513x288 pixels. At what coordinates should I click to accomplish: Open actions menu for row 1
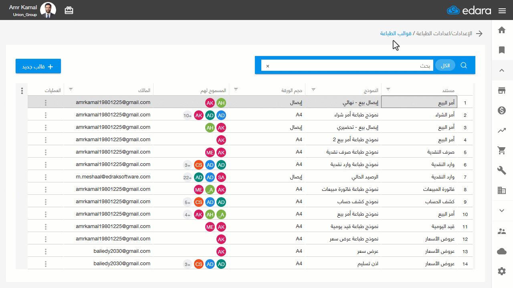[x=46, y=103]
